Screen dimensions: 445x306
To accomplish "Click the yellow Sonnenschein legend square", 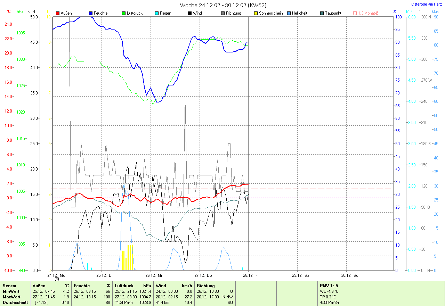I will (256, 13).
